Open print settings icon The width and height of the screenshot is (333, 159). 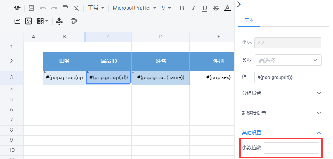point(74,21)
